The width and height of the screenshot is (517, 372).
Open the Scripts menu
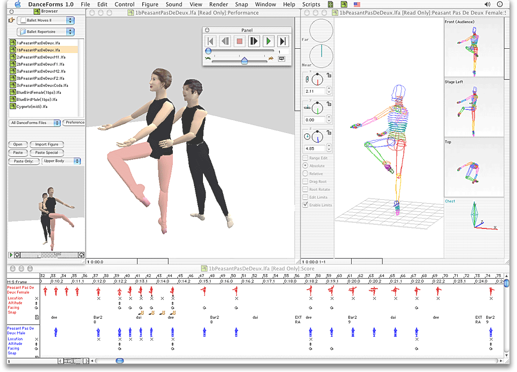(311, 4)
